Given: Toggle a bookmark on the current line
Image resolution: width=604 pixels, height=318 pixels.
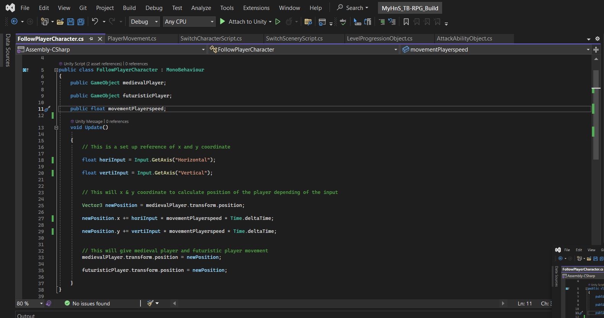Looking at the screenshot, I should tap(406, 22).
